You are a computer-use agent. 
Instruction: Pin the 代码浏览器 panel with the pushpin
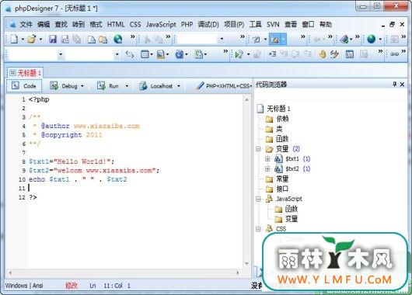tap(394, 85)
